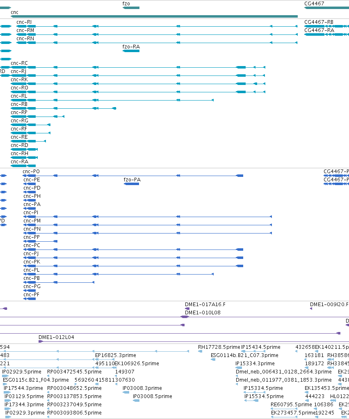Open the cnc-PN protein label
Screen dimensions: 349x419
tap(32, 229)
